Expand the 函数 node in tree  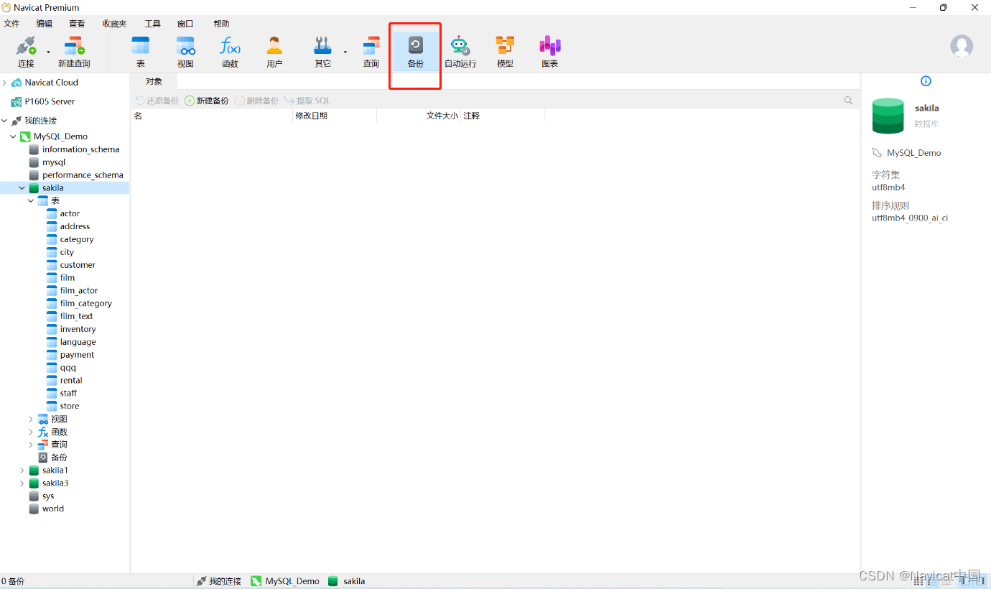[x=31, y=432]
